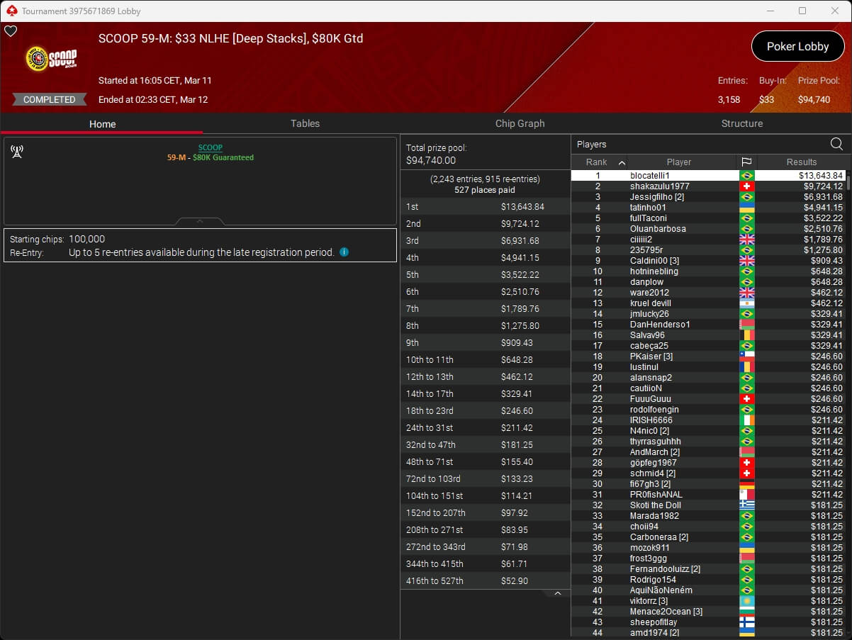852x640 pixels.
Task: Click the SCOOP series logo
Action: tap(51, 59)
